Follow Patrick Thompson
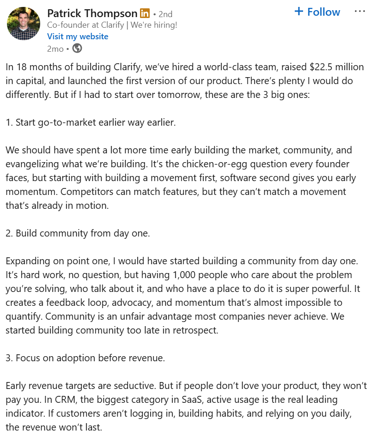Screen dimensions: 377x437 [x=323, y=12]
